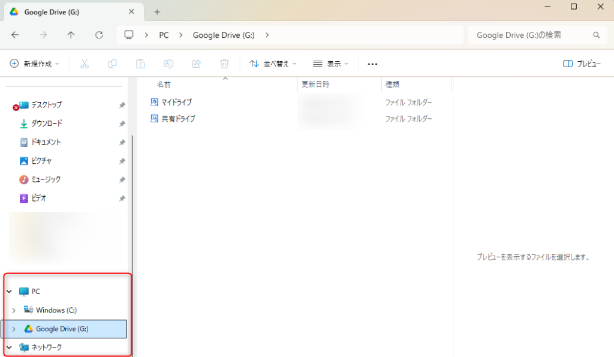Screen dimensions: 614x357
Task: Click the paste clipboard icon
Action: coord(140,64)
